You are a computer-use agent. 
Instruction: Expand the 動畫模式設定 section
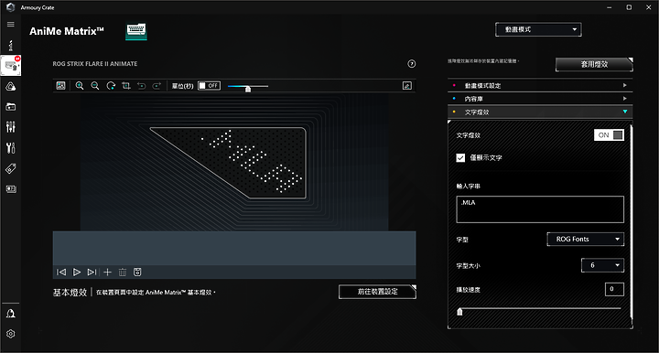pos(540,85)
